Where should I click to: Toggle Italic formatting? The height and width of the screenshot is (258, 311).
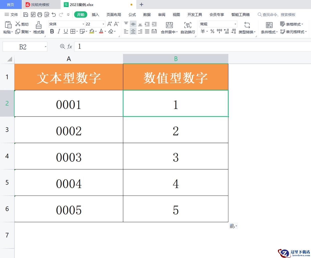pyautogui.click(x=59, y=31)
